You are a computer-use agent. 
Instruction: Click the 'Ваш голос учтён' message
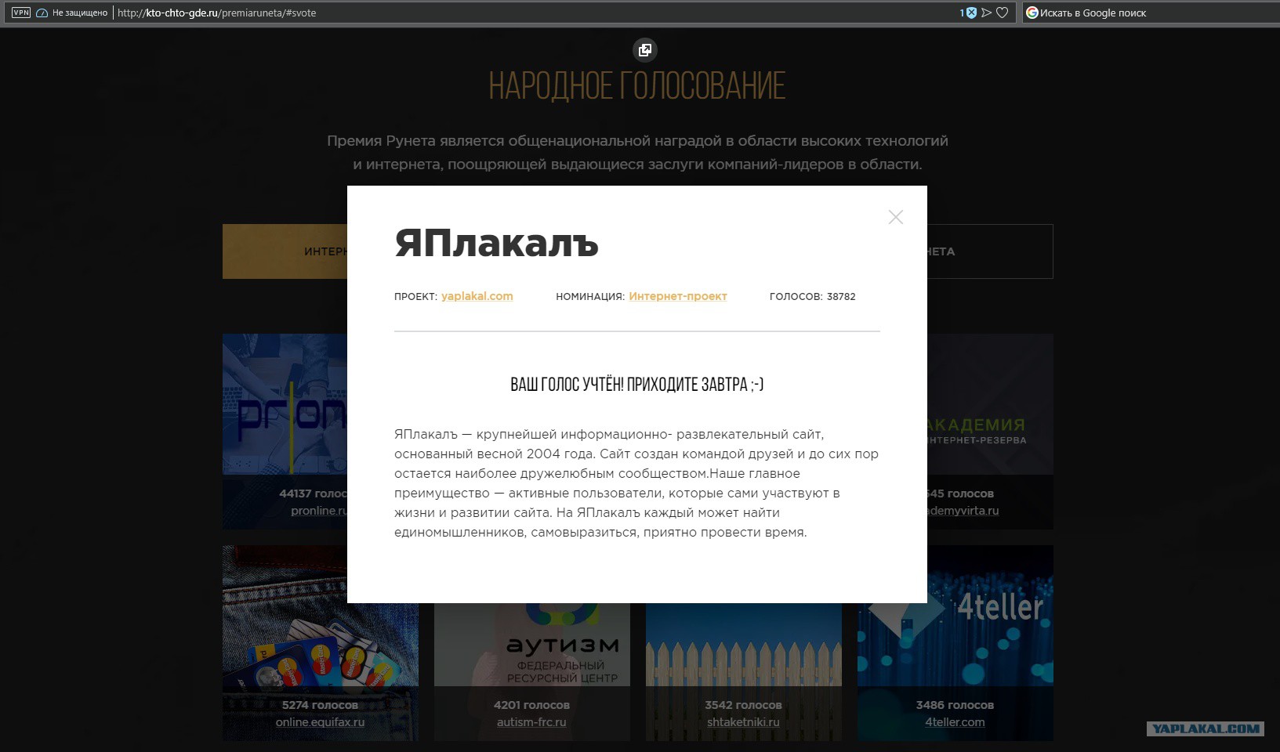coord(636,385)
